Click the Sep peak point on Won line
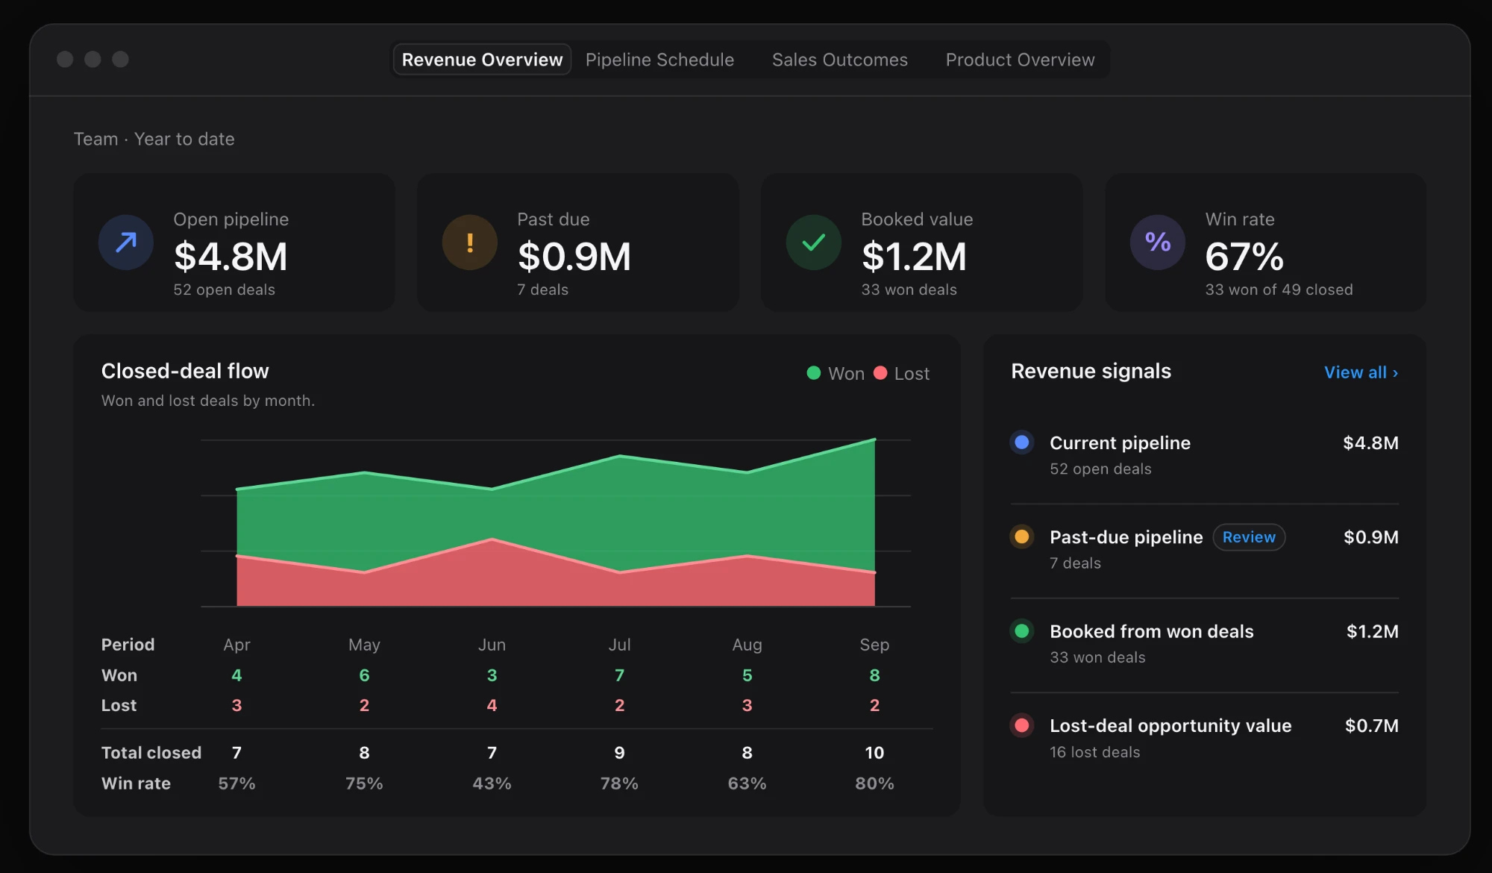Image resolution: width=1492 pixels, height=873 pixels. (x=874, y=439)
